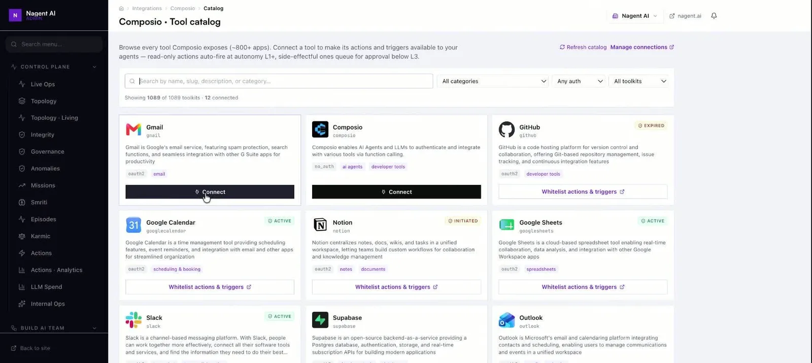This screenshot has height=363, width=812.
Task: Click the Topology layers icon
Action: click(x=22, y=101)
